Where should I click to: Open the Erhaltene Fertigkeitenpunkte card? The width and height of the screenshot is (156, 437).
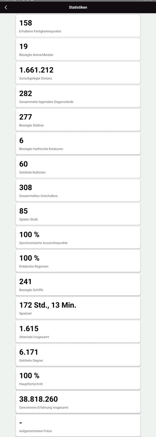(x=78, y=26)
